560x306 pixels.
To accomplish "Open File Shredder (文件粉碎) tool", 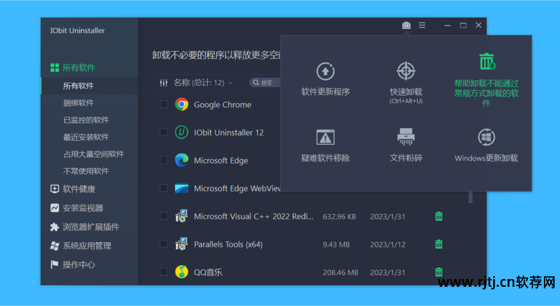I will coord(406,145).
